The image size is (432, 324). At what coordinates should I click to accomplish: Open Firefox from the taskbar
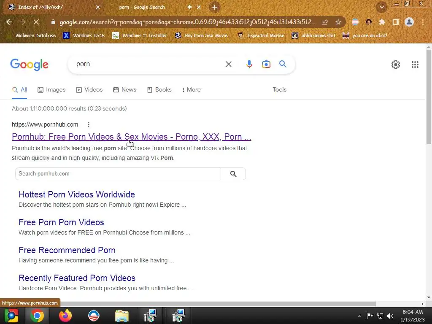coord(65,316)
